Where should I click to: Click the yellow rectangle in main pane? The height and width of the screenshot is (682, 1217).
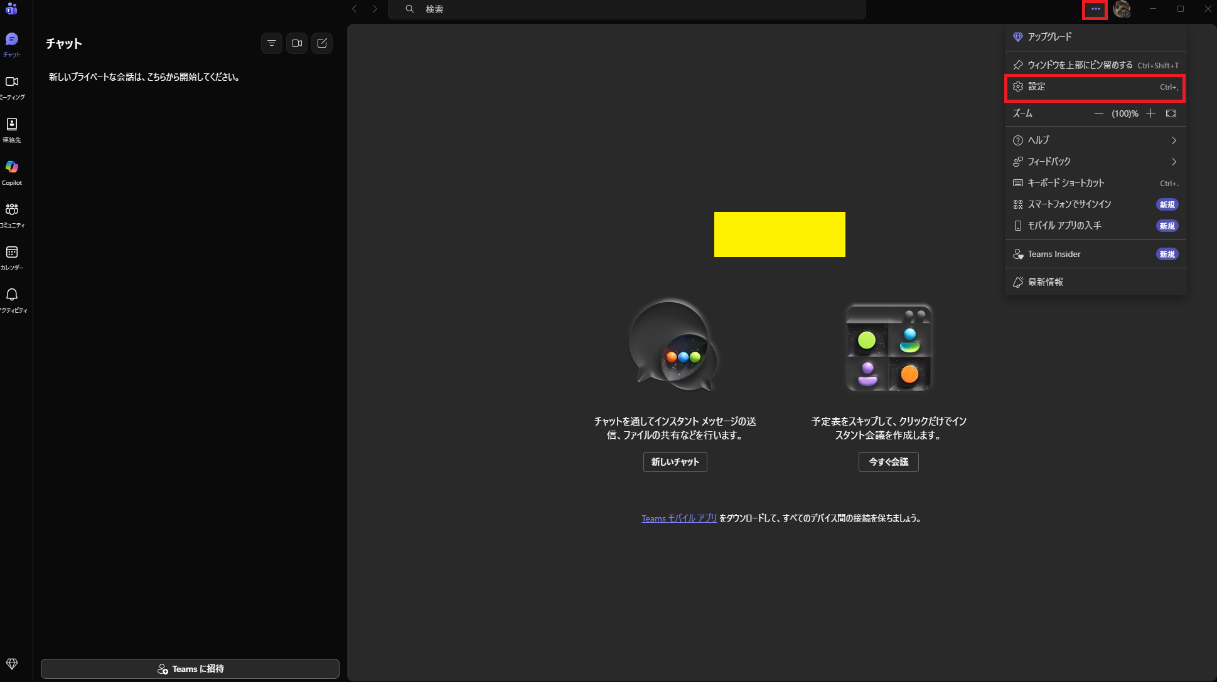(780, 234)
